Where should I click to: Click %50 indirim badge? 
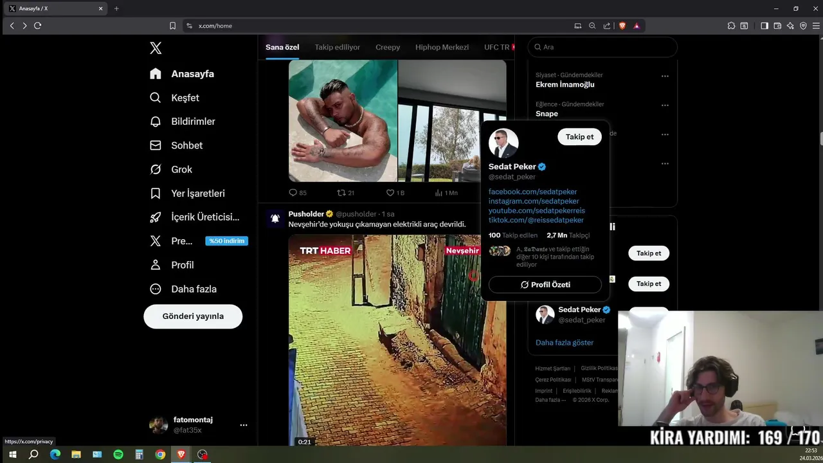tap(227, 241)
